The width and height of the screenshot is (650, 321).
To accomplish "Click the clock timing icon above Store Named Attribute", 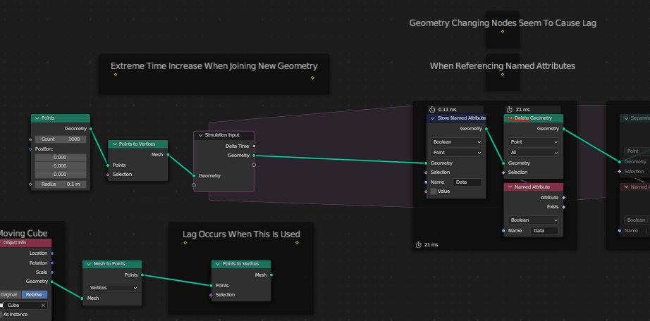I will tap(432, 110).
